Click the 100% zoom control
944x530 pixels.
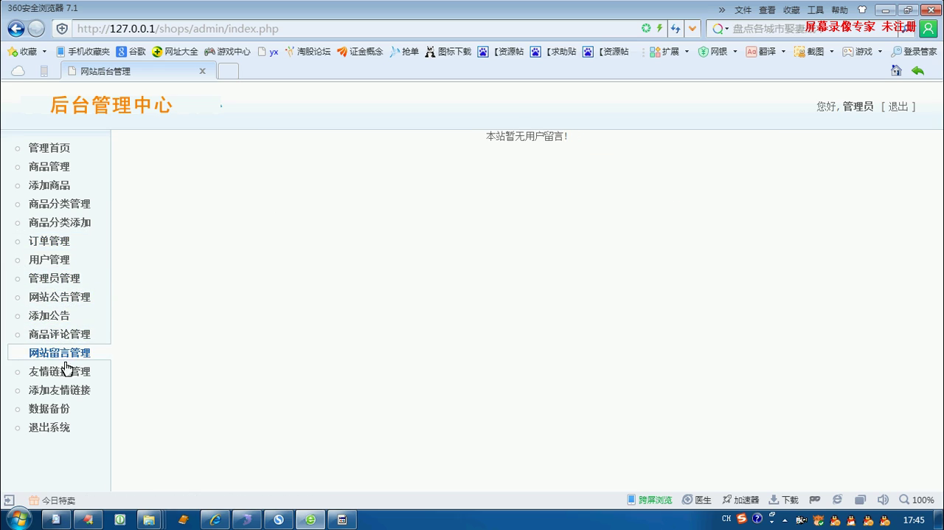(x=917, y=500)
